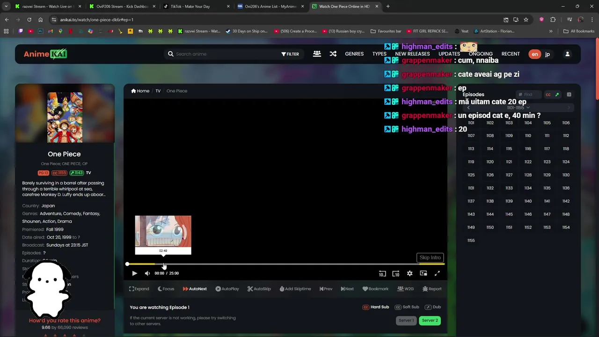Bookmark this anime with the heart icon
599x337 pixels.
pyautogui.click(x=375, y=289)
